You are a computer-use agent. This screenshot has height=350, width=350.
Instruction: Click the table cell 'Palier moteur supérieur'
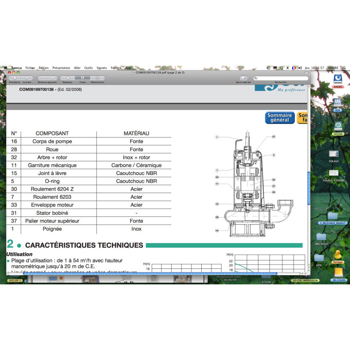click(52, 221)
